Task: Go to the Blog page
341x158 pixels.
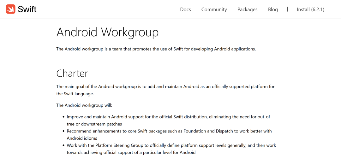Action: 273,9
